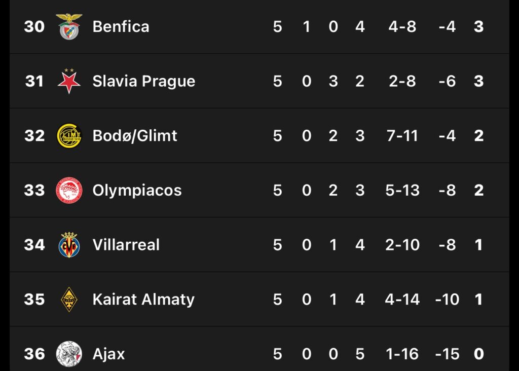Image resolution: width=519 pixels, height=371 pixels.
Task: Open the Villarreal team name link
Action: 126,245
